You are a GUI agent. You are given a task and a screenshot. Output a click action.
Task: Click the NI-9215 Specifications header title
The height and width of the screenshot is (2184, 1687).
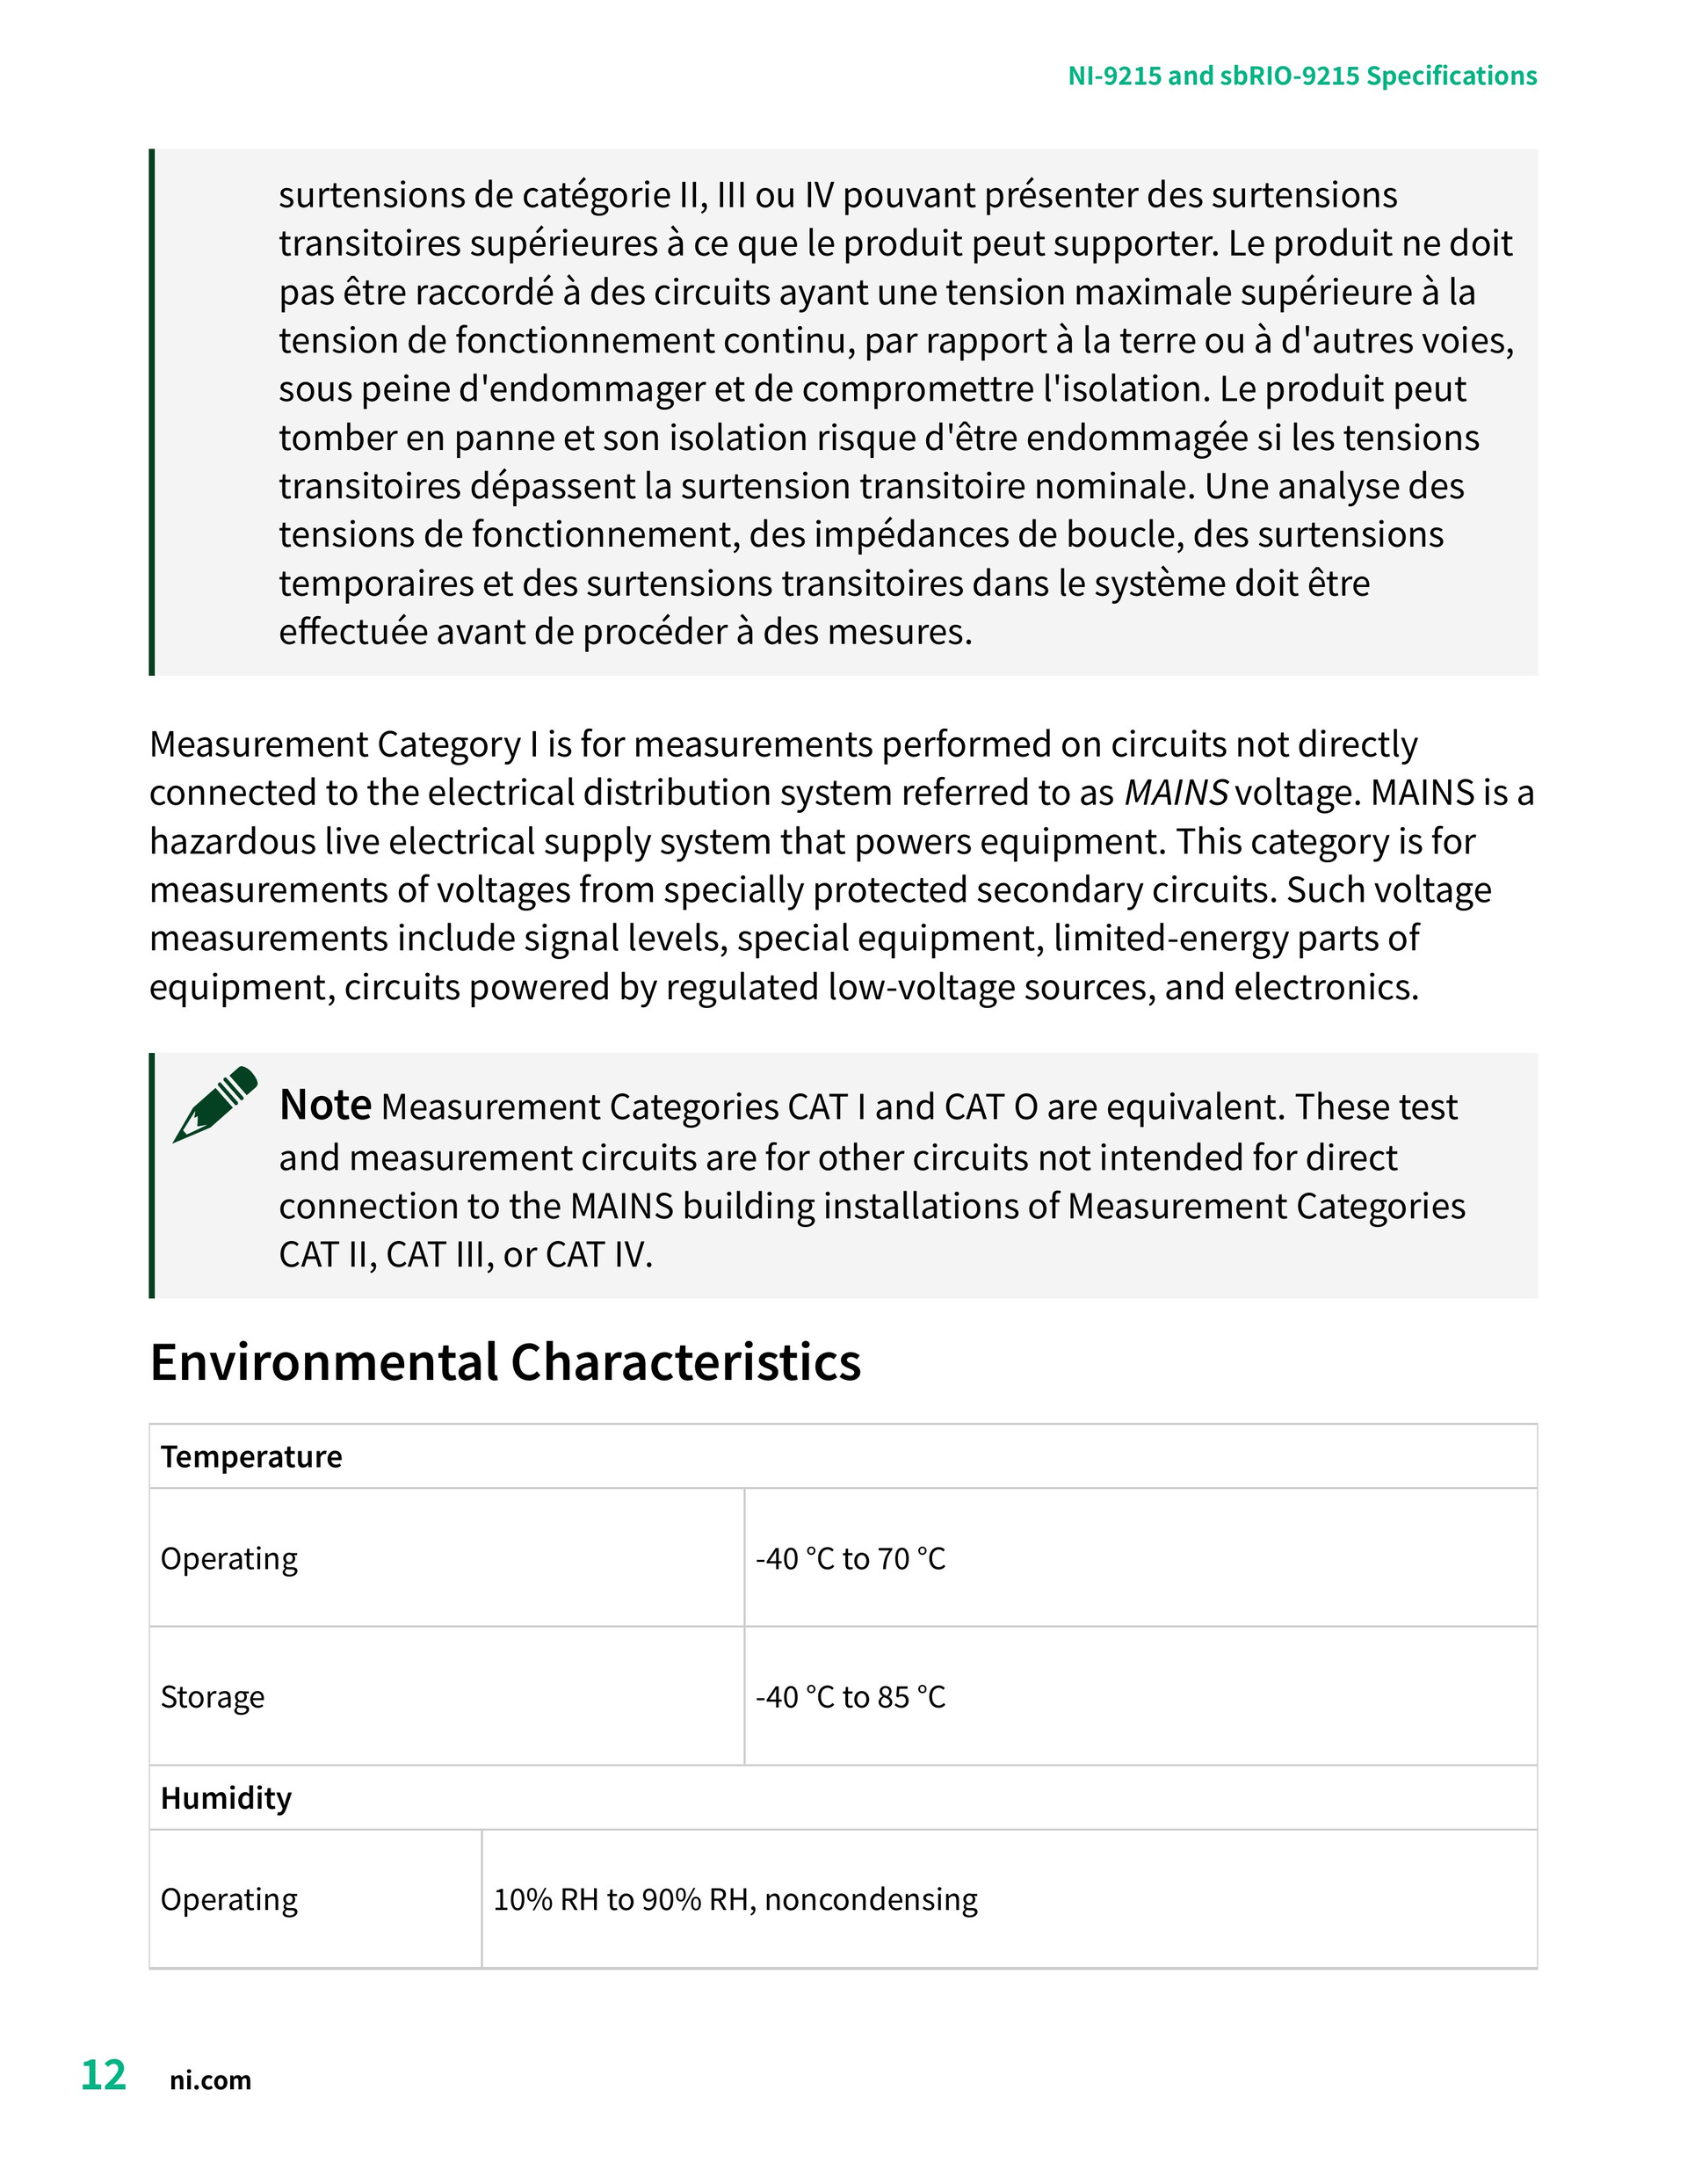(x=1302, y=76)
